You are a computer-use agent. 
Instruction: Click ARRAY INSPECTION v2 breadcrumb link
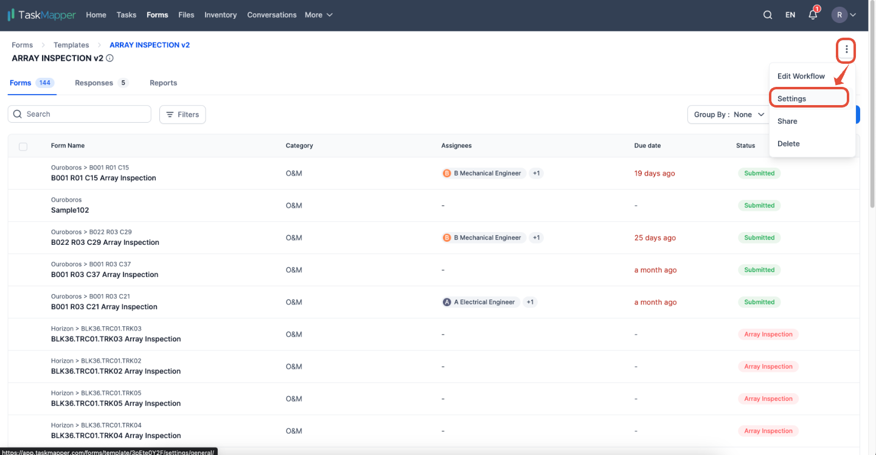(150, 45)
